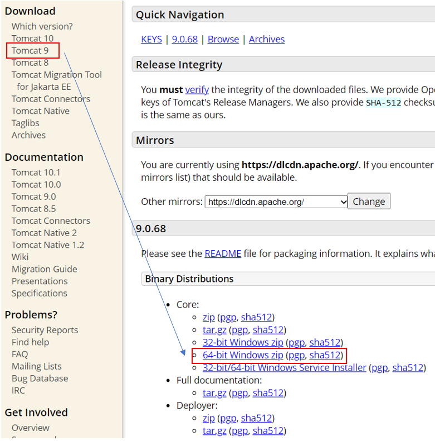The image size is (435, 441).
Task: Jump to 9.0.68 in Quick Navigation
Action: [x=185, y=40]
